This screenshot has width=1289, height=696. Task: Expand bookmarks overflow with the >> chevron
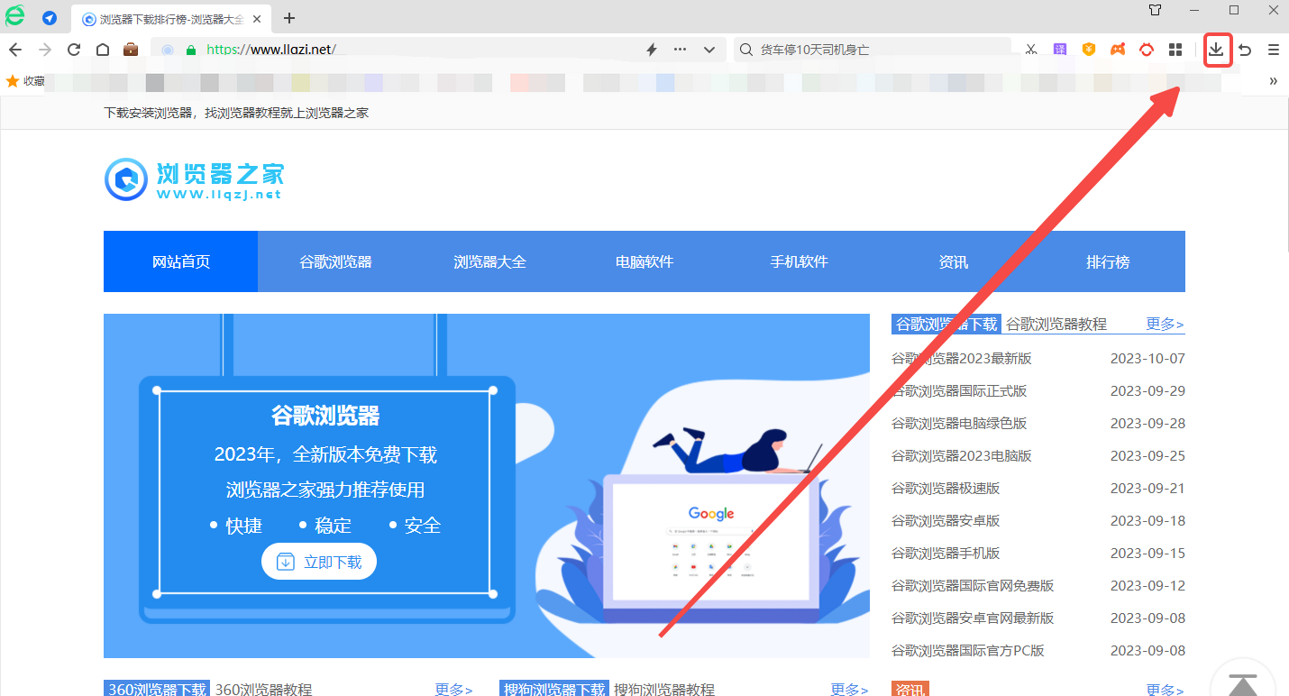pos(1273,80)
